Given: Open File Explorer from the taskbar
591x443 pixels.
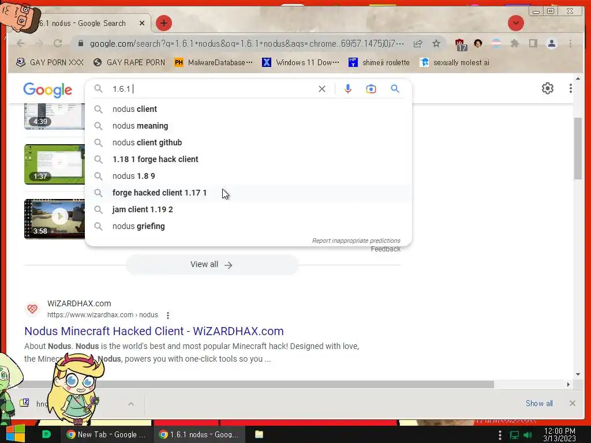Looking at the screenshot, I should pos(259,434).
